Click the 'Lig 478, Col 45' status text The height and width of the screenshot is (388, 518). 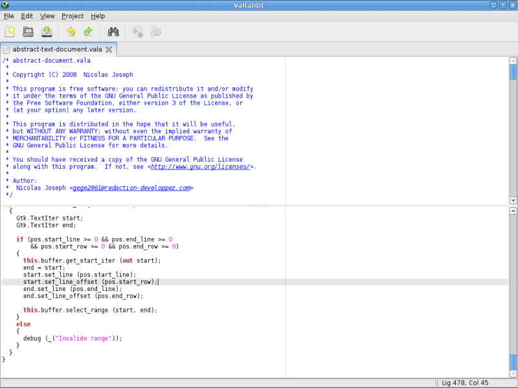(465, 383)
